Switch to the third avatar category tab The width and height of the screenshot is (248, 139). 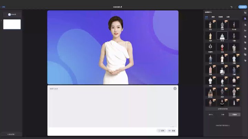[220, 17]
